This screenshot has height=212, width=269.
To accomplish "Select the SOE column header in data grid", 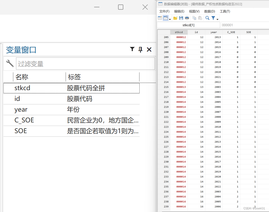I will [x=249, y=32].
